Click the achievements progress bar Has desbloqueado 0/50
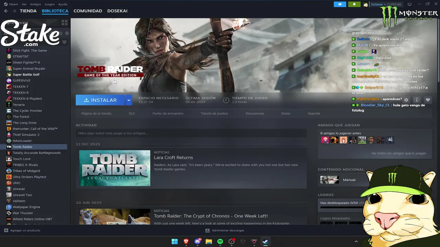Image resolution: width=440 pixels, height=247 pixels. point(342,207)
